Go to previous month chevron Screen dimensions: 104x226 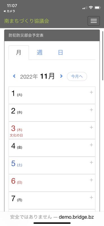pyautogui.click(x=14, y=76)
